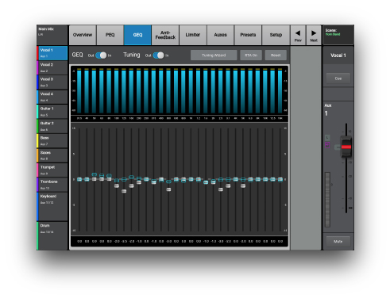Reset the graphic EQ
390x298 pixels.
pyautogui.click(x=276, y=55)
